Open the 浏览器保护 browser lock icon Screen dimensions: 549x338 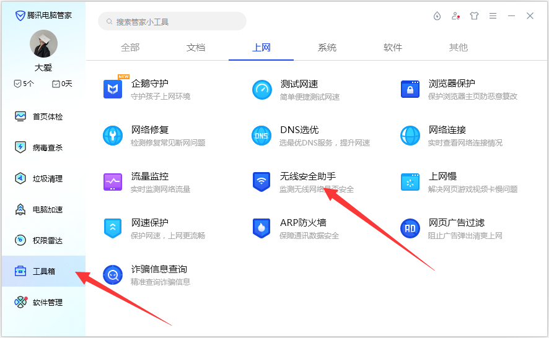[410, 89]
